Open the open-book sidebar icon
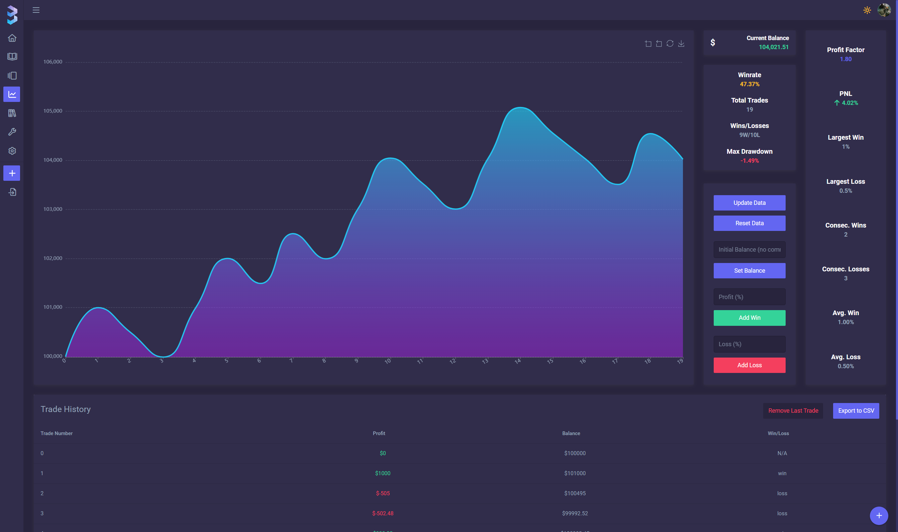This screenshot has height=532, width=898. 12,56
